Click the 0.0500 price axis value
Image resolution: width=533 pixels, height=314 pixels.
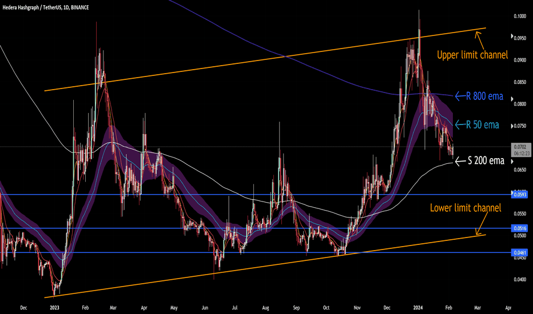pos(520,236)
